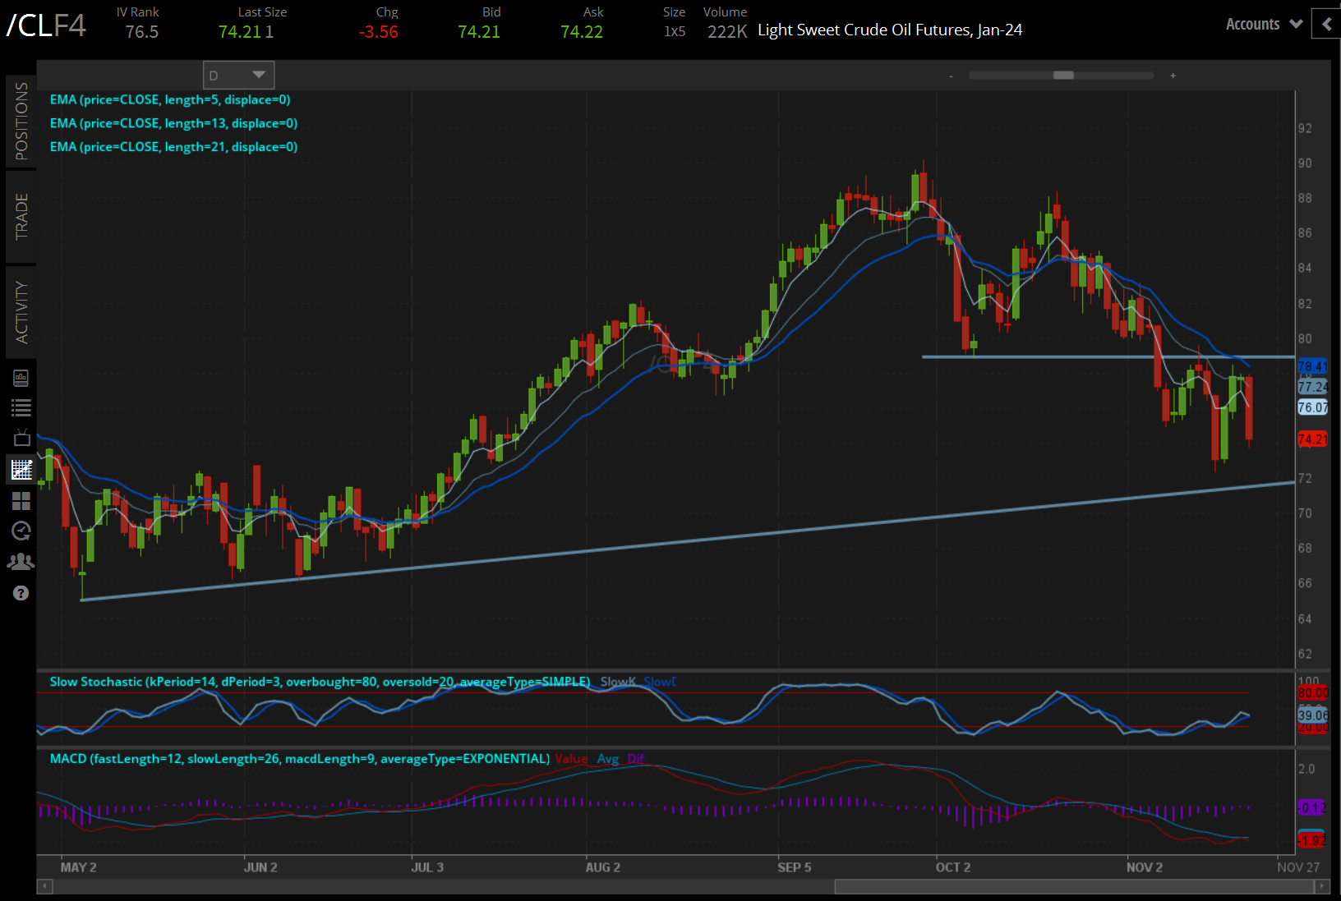The image size is (1341, 901).
Task: Select the account statement book icon
Action: coord(21,377)
